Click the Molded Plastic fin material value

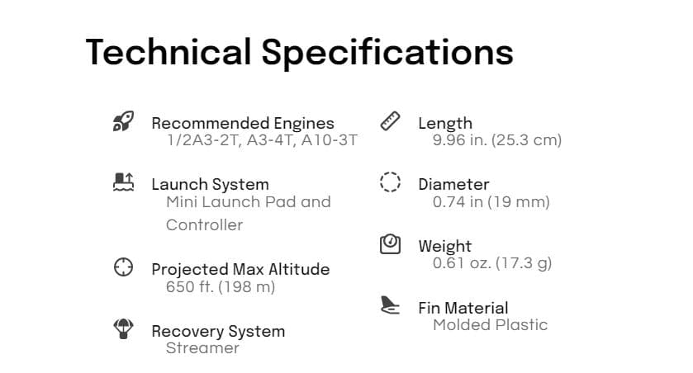click(490, 325)
